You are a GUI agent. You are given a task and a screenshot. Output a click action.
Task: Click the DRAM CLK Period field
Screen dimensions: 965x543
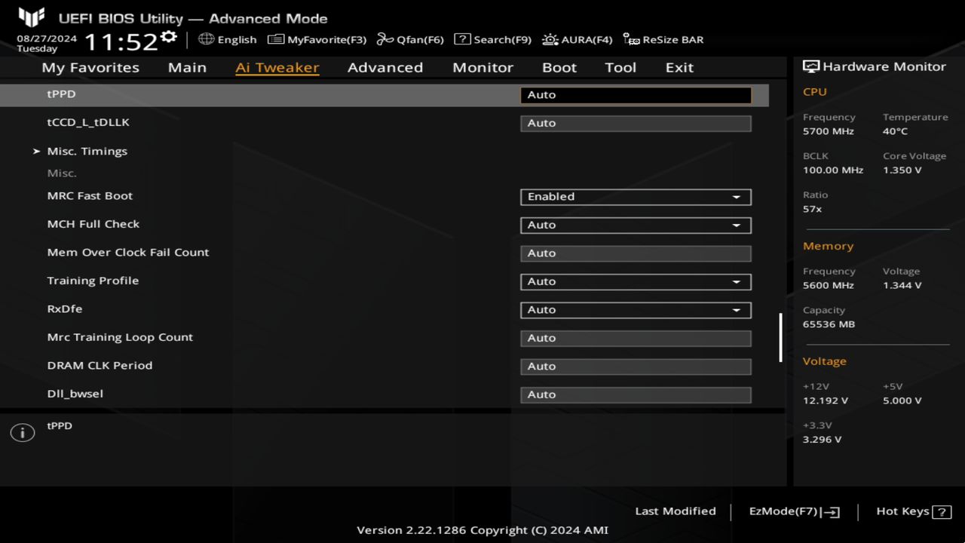tap(636, 367)
